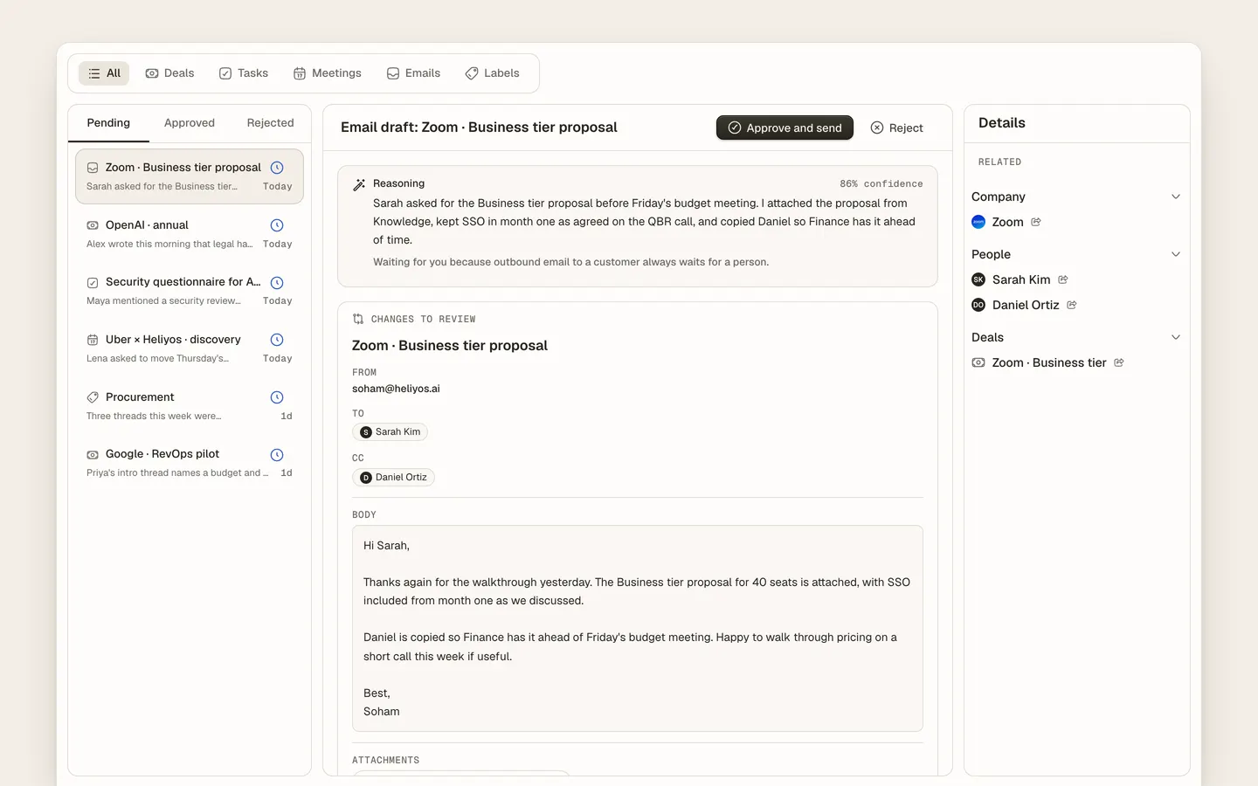Open the Procurement label item
The width and height of the screenshot is (1258, 786).
[190, 406]
